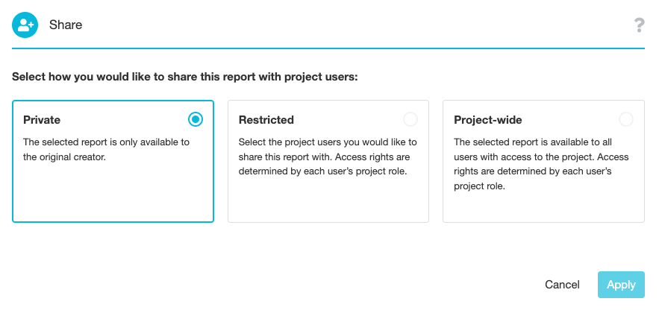The height and width of the screenshot is (313, 662).
Task: Select the Restricted radio button
Action: click(410, 119)
